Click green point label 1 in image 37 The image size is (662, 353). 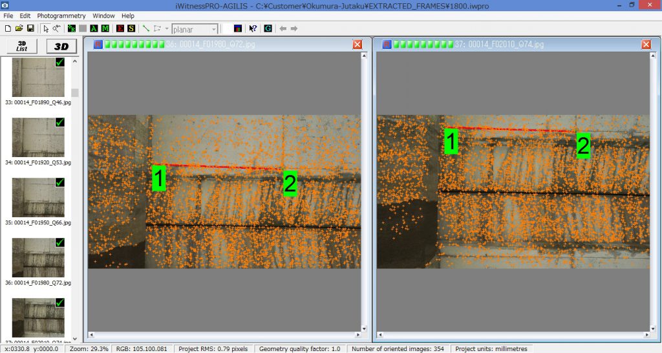coord(451,142)
